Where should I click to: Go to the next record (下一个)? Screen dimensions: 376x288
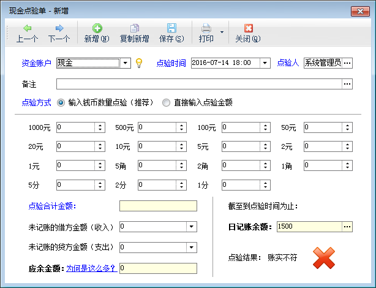(x=59, y=29)
